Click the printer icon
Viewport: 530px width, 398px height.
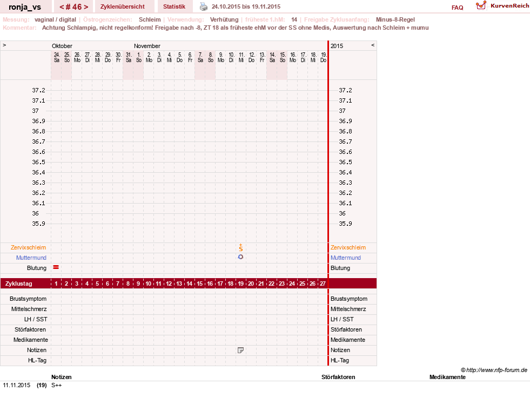click(x=204, y=6)
